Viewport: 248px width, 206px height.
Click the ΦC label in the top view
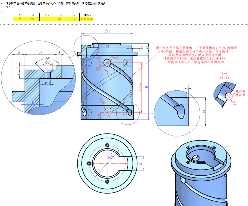coord(111,156)
